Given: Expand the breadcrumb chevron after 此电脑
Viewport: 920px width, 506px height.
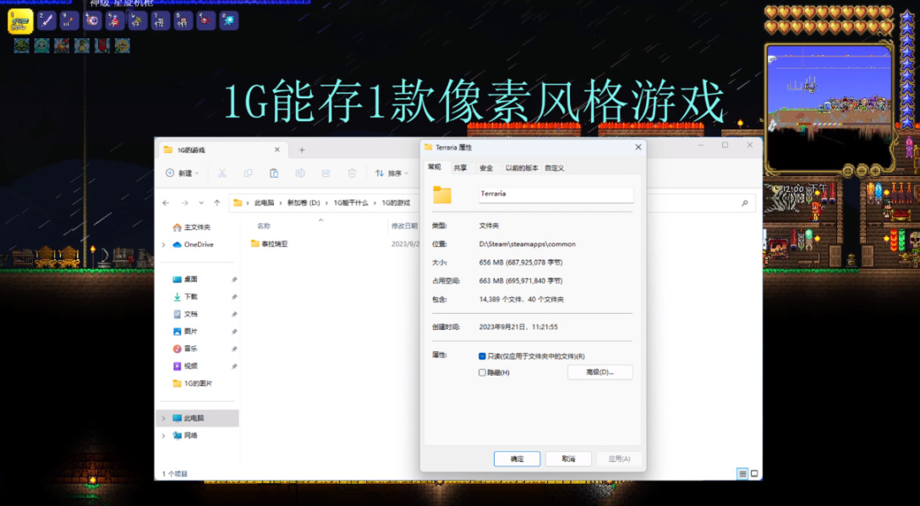Looking at the screenshot, I should coord(281,203).
